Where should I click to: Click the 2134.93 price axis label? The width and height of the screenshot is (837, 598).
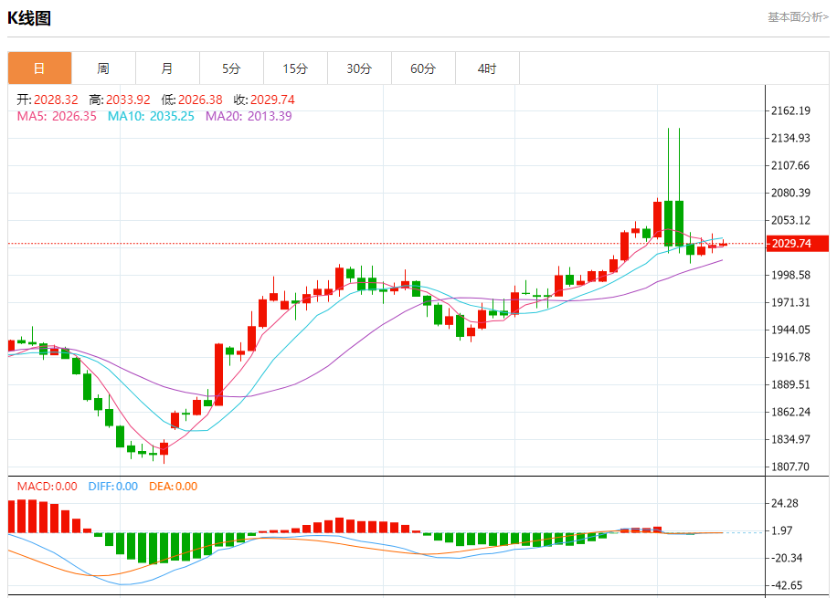coord(790,138)
